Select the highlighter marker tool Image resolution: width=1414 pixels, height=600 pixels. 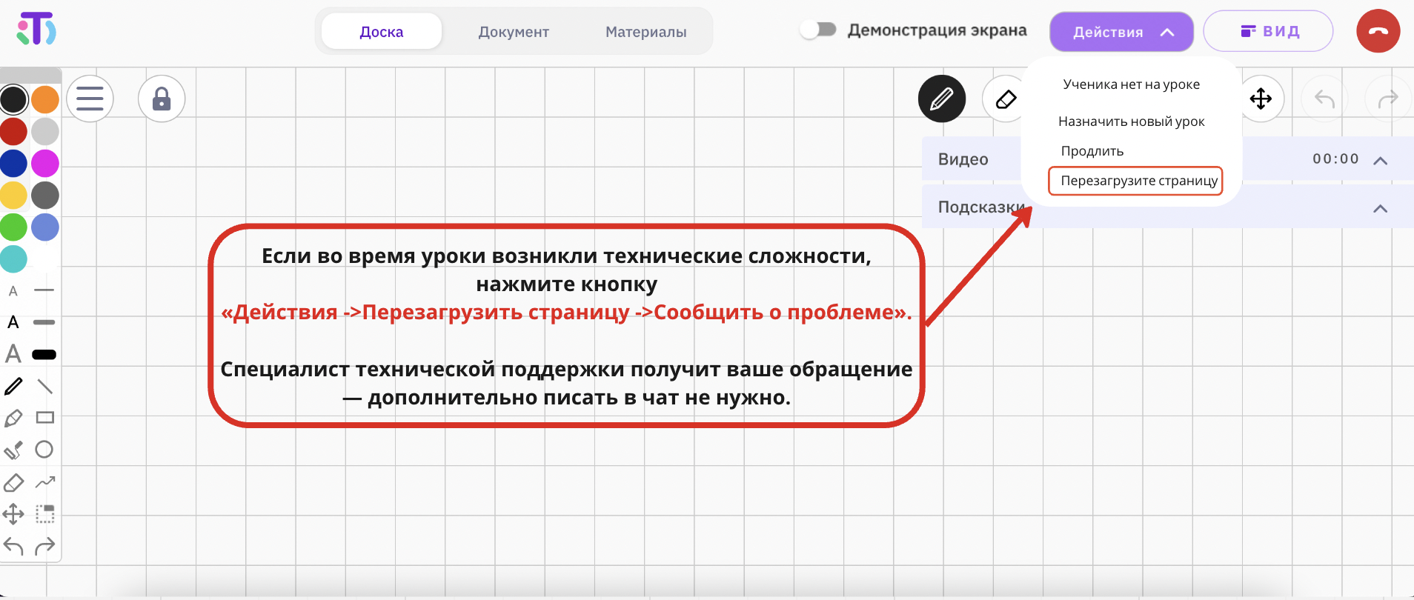[13, 419]
